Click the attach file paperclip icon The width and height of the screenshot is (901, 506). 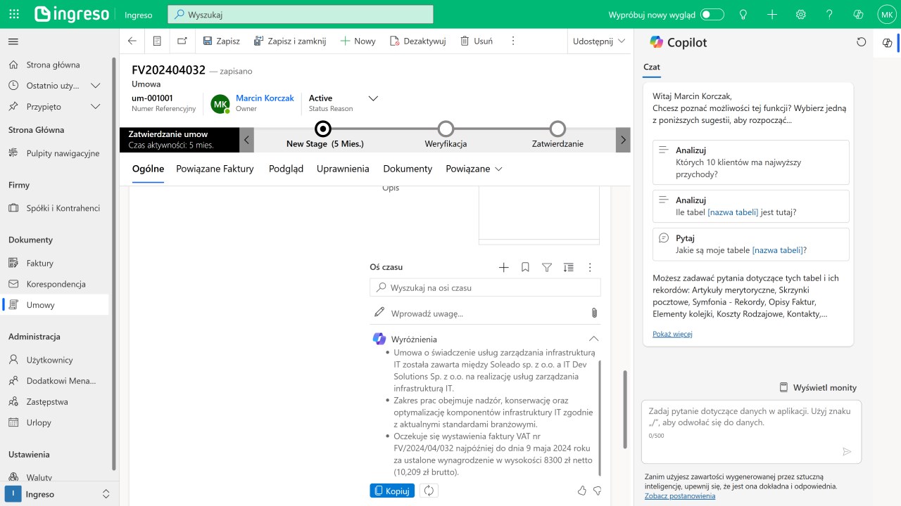pos(593,313)
